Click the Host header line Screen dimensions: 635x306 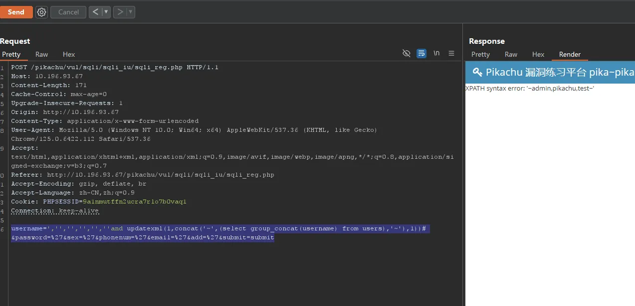point(47,76)
